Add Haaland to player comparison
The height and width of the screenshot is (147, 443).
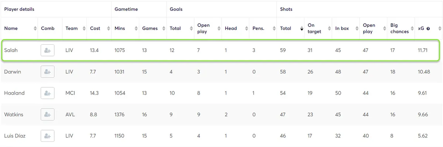[47, 93]
